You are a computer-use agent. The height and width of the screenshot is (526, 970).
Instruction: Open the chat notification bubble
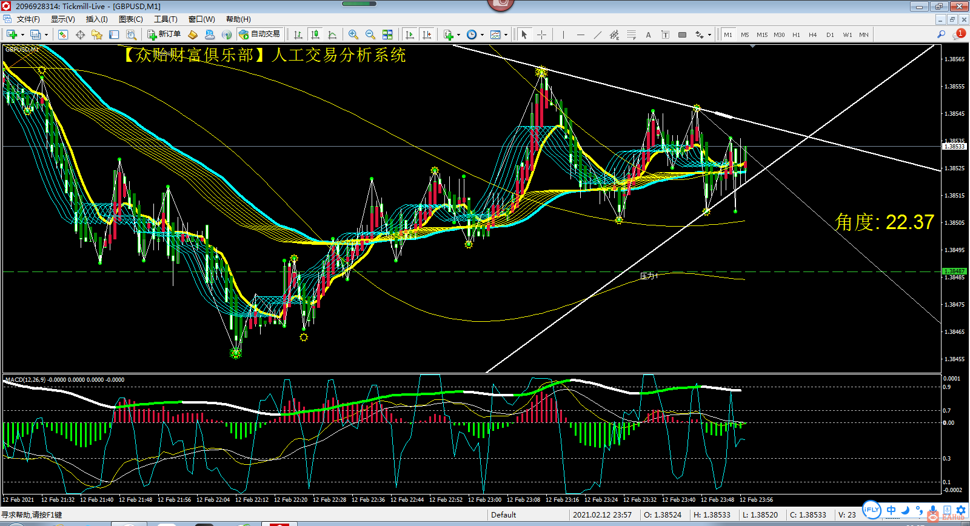959,34
